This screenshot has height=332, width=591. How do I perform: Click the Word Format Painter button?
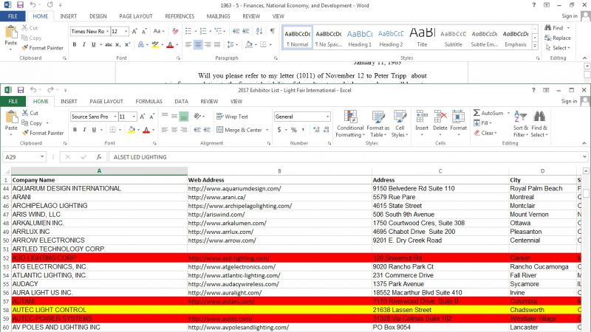43,48
